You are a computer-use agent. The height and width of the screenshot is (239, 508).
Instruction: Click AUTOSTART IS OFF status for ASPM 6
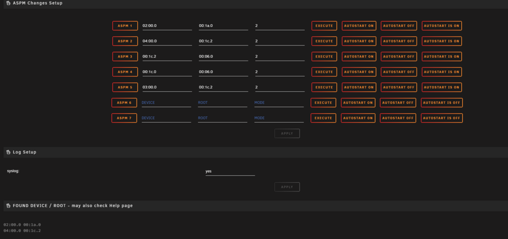click(441, 103)
